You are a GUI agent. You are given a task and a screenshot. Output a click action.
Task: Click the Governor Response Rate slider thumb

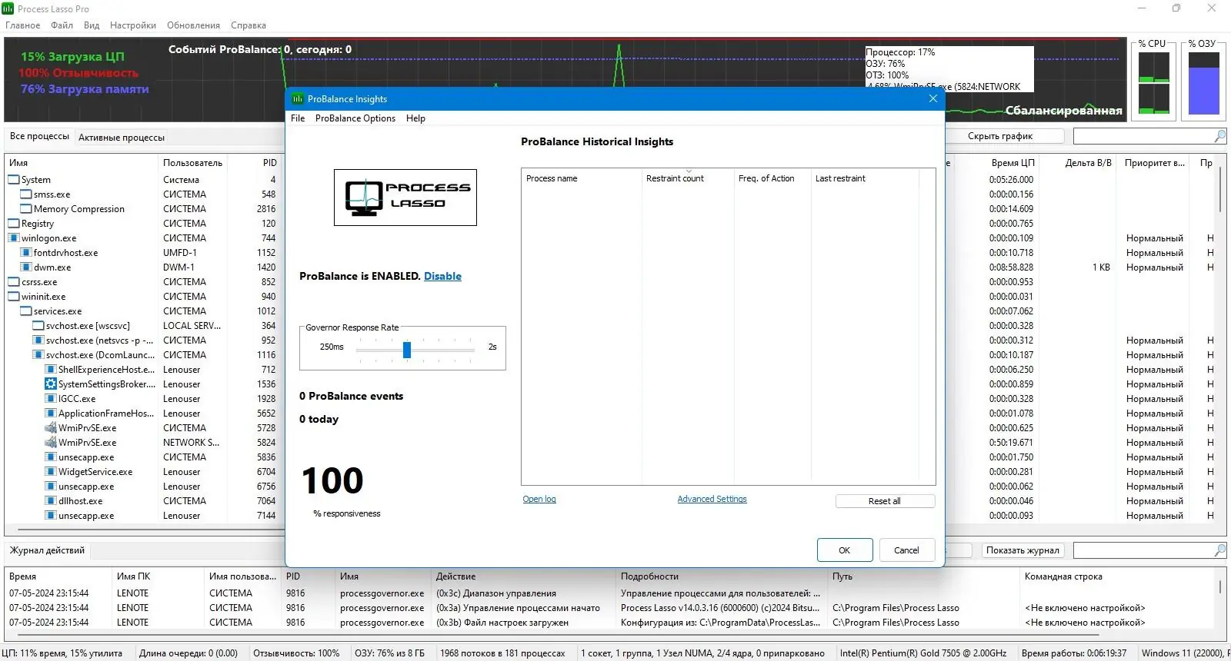pos(407,350)
